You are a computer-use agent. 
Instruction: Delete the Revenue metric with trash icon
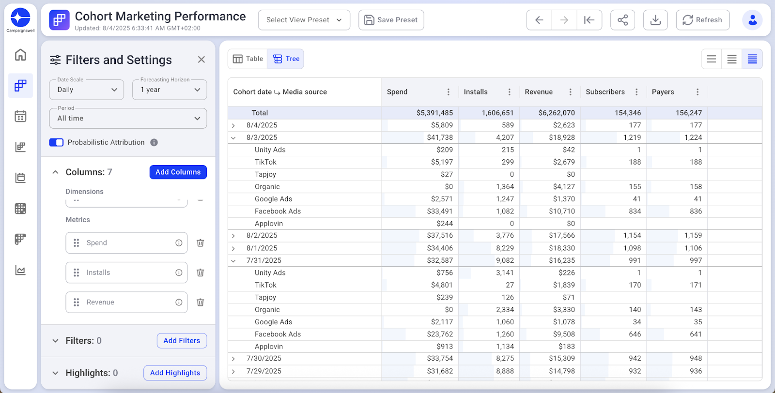200,302
